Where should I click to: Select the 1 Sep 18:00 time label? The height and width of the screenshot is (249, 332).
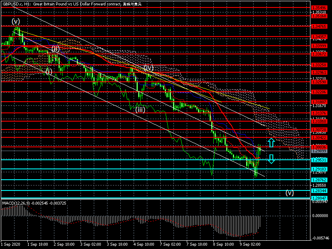point(38,244)
